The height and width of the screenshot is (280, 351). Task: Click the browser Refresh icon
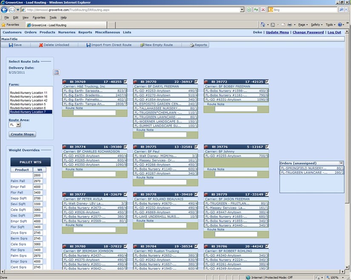pos(256,9)
